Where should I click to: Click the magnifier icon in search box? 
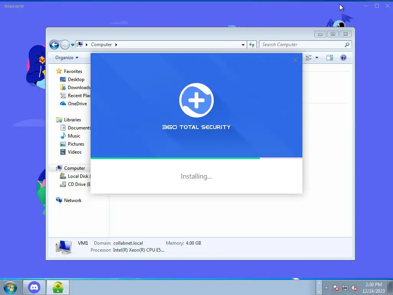347,45
